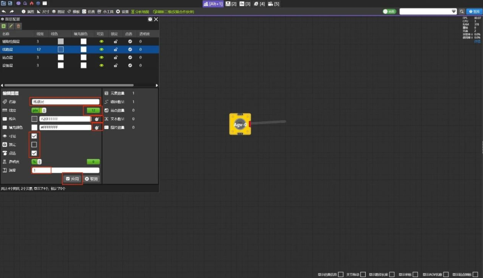Add a new layer with the green plus
Image resolution: width=483 pixels, height=278 pixels.
[3, 26]
